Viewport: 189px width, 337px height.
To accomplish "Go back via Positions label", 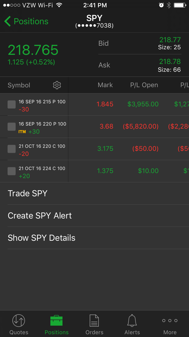I will click(x=31, y=21).
